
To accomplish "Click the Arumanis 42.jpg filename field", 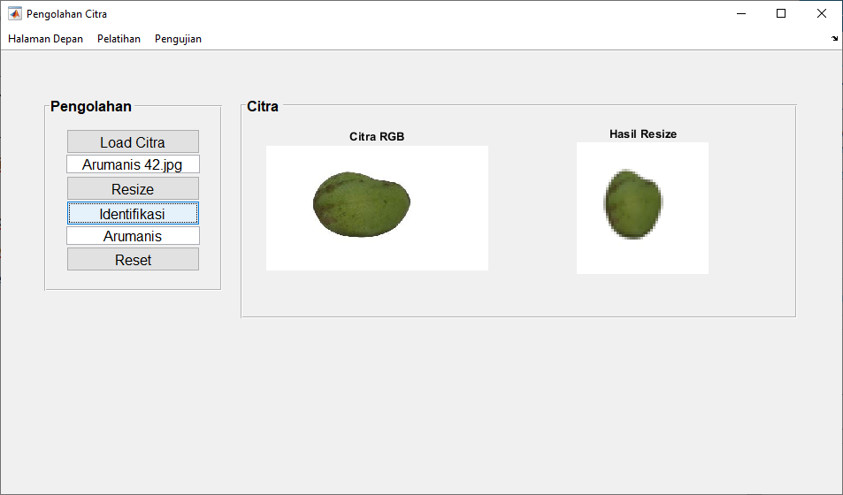I will [x=133, y=164].
